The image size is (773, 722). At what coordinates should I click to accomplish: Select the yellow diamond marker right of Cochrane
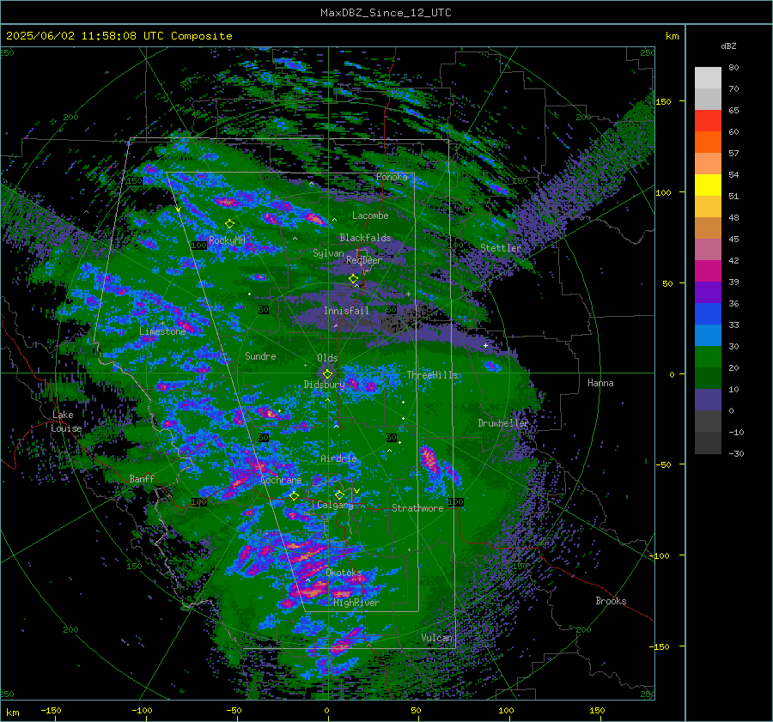294,496
